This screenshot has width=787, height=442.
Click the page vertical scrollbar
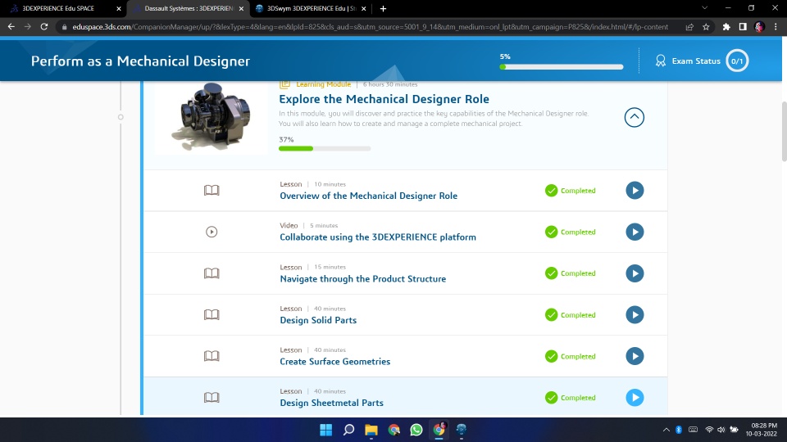pos(784,131)
